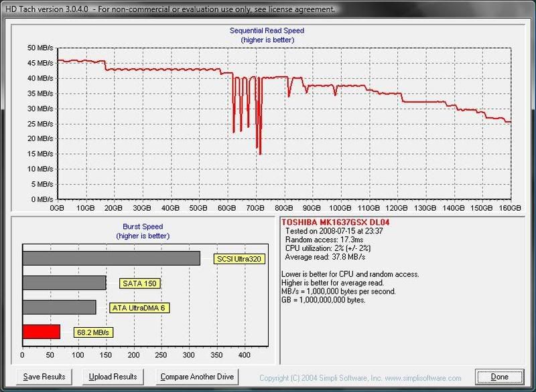Click the 120GB axis label
536x392 pixels.
[x=397, y=208]
